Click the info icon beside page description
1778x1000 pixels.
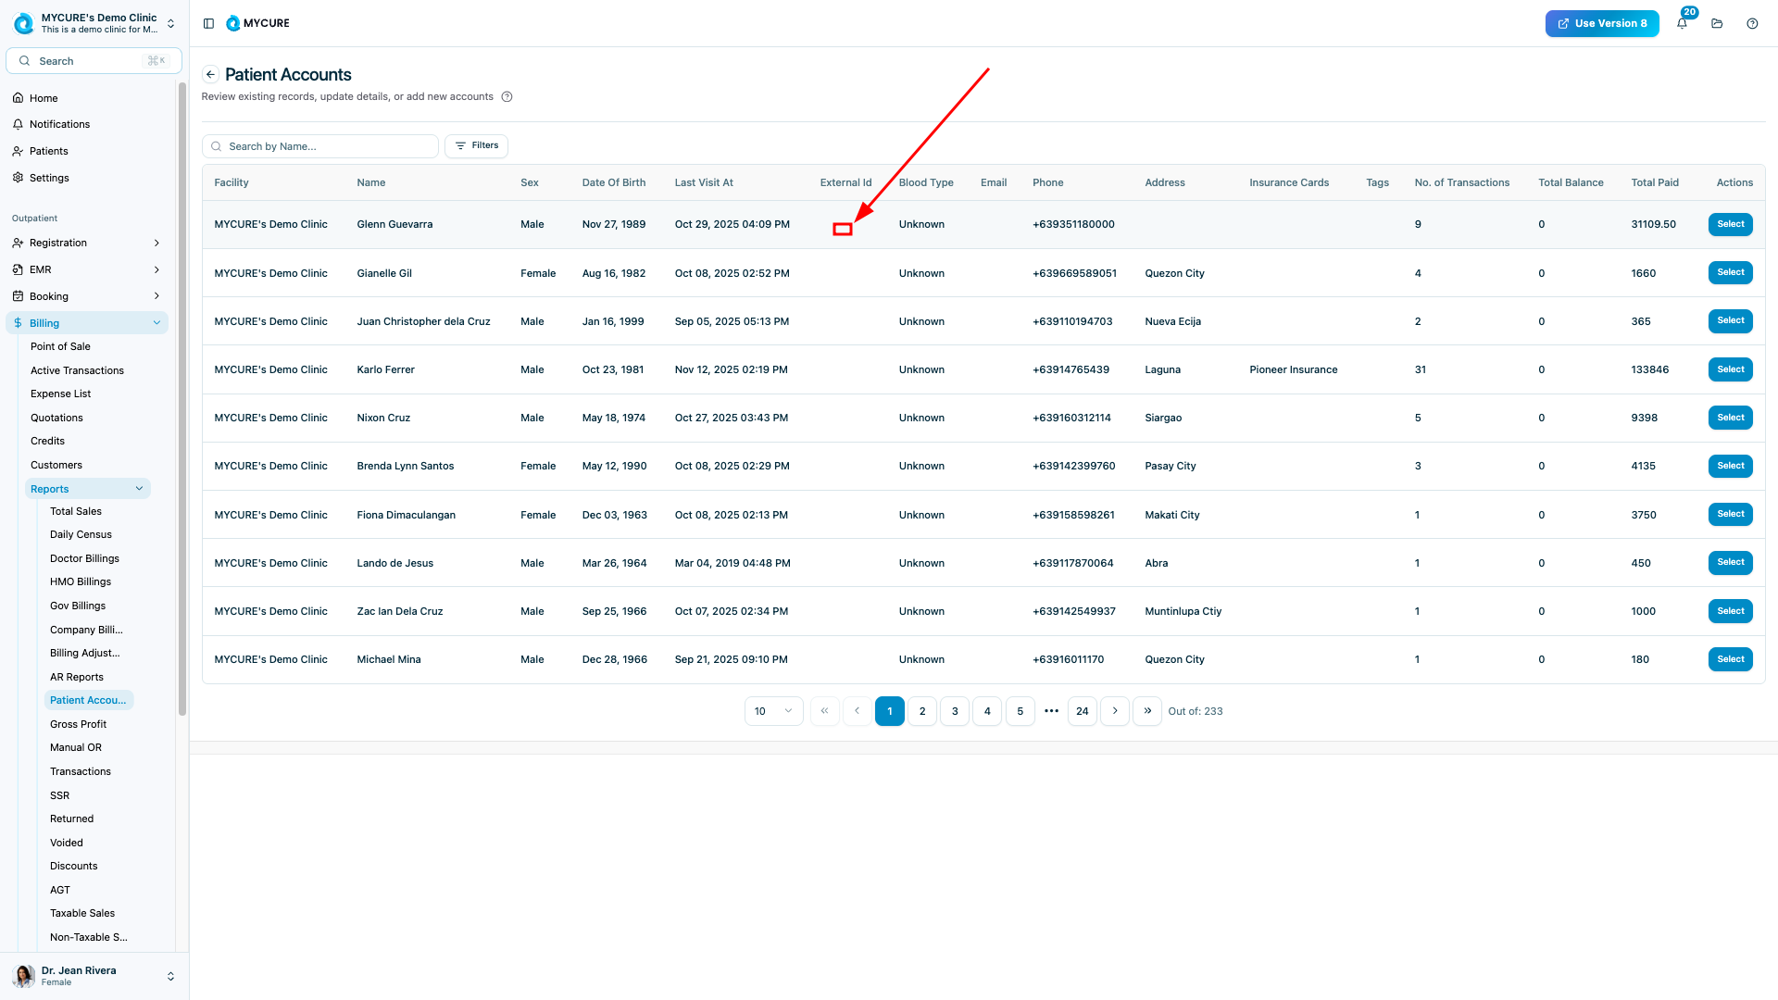507,97
